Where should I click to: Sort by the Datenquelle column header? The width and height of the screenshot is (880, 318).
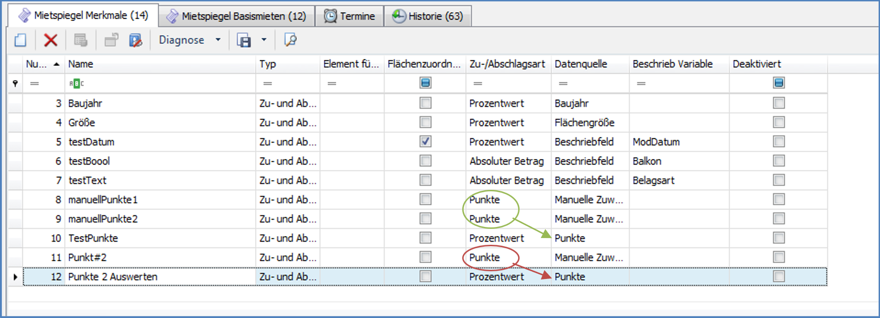[581, 64]
